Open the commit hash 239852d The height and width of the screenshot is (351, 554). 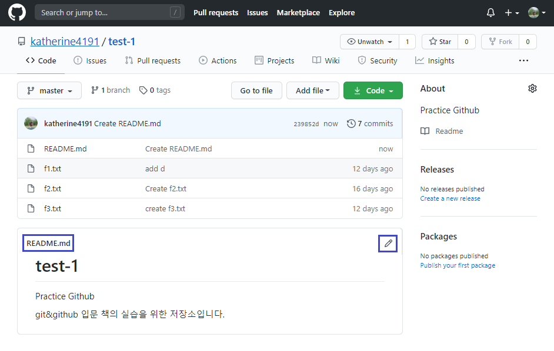tap(306, 124)
